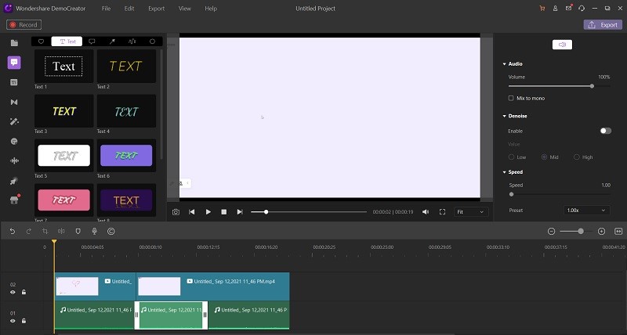Zoom out the timeline with minus icon

pos(551,231)
